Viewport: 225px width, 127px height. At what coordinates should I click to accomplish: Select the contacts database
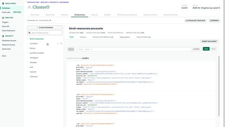34,44
